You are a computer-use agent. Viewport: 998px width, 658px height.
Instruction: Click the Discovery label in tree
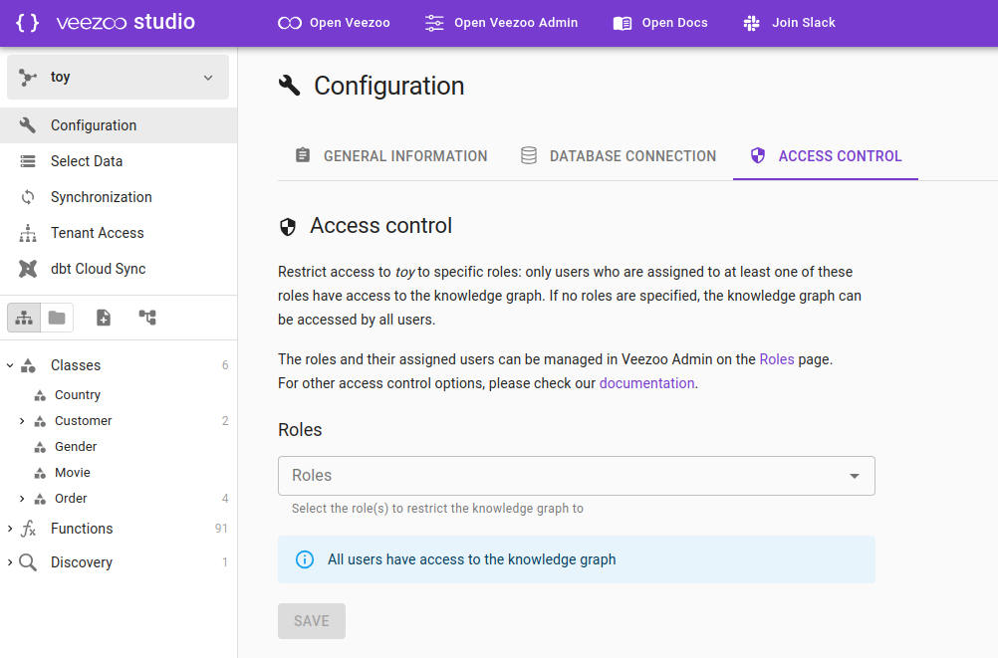click(82, 562)
